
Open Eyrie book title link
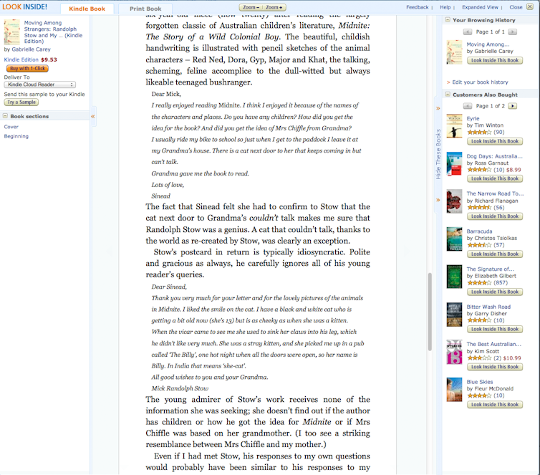pos(473,118)
